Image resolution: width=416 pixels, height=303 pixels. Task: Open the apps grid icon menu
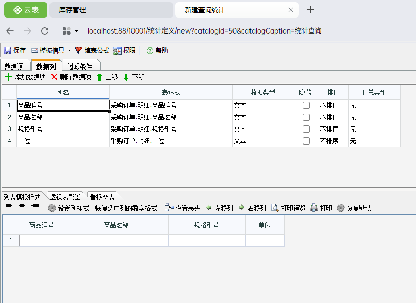click(x=66, y=31)
